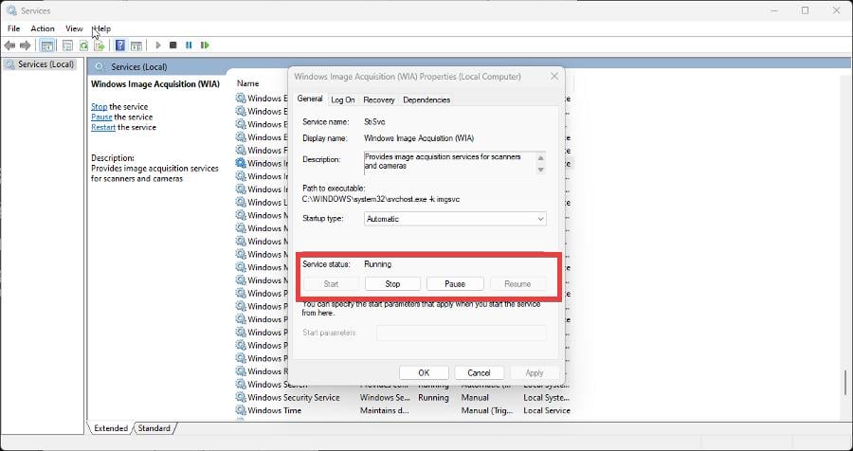Click the svchost.exe executable path text
The width and height of the screenshot is (853, 451).
click(x=380, y=200)
